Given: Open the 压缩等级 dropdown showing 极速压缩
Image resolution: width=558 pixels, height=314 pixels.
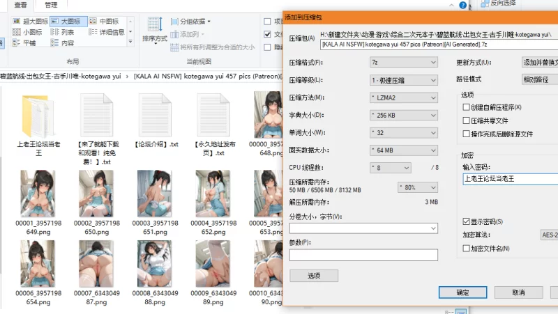Looking at the screenshot, I should pyautogui.click(x=404, y=80).
